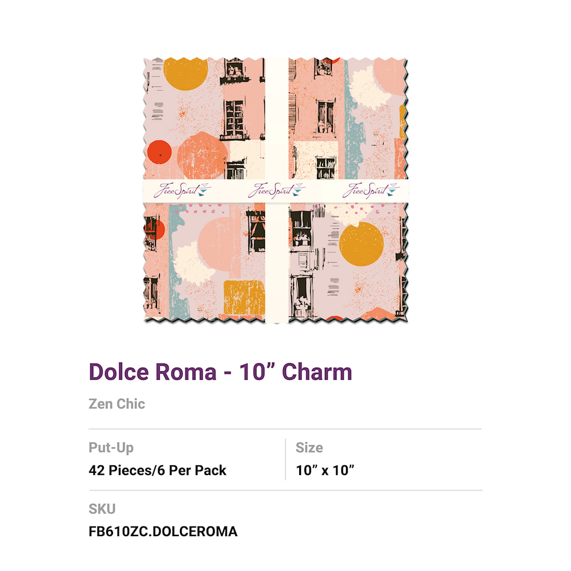
Task: Click the Zen Chic designer name
Action: click(117, 404)
